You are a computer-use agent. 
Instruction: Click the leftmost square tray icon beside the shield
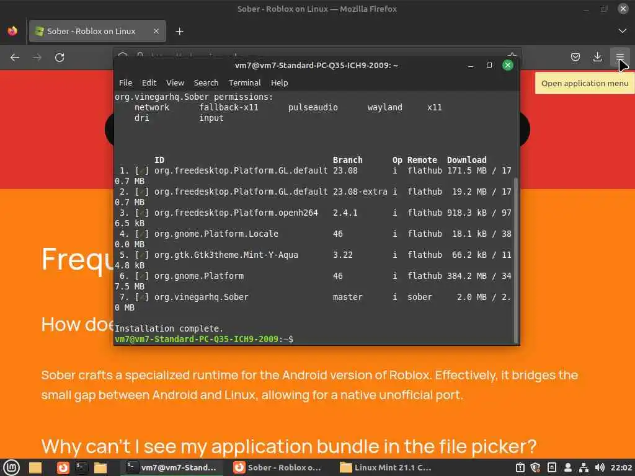click(520, 467)
